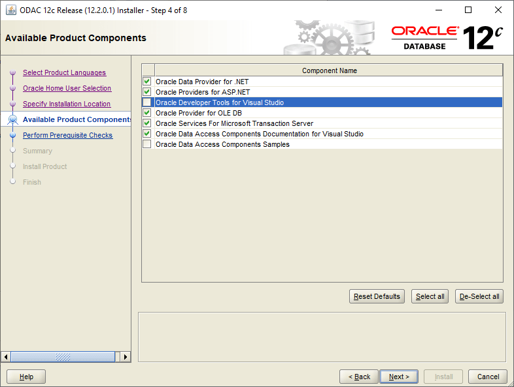
Task: Go to Select Product Languages step
Action: pyautogui.click(x=65, y=72)
